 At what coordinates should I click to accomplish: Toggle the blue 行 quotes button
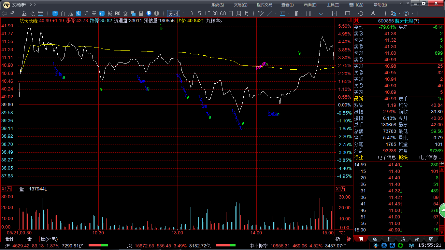102,13
